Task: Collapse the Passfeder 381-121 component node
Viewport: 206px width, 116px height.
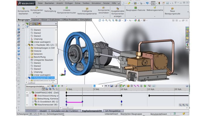Action: click(x=27, y=45)
